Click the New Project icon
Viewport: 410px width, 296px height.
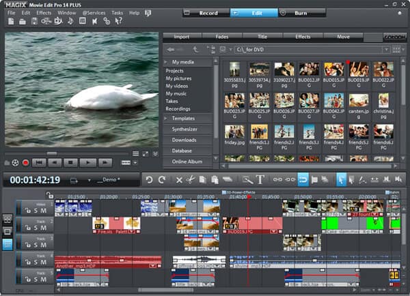[11, 21]
